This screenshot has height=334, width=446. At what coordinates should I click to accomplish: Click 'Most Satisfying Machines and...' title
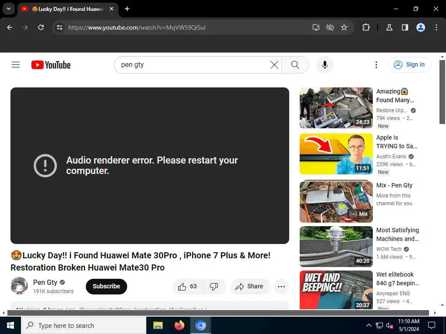coord(397,234)
